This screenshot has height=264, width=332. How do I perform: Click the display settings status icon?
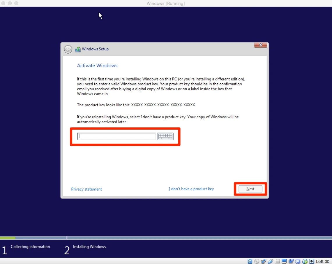click(284, 261)
